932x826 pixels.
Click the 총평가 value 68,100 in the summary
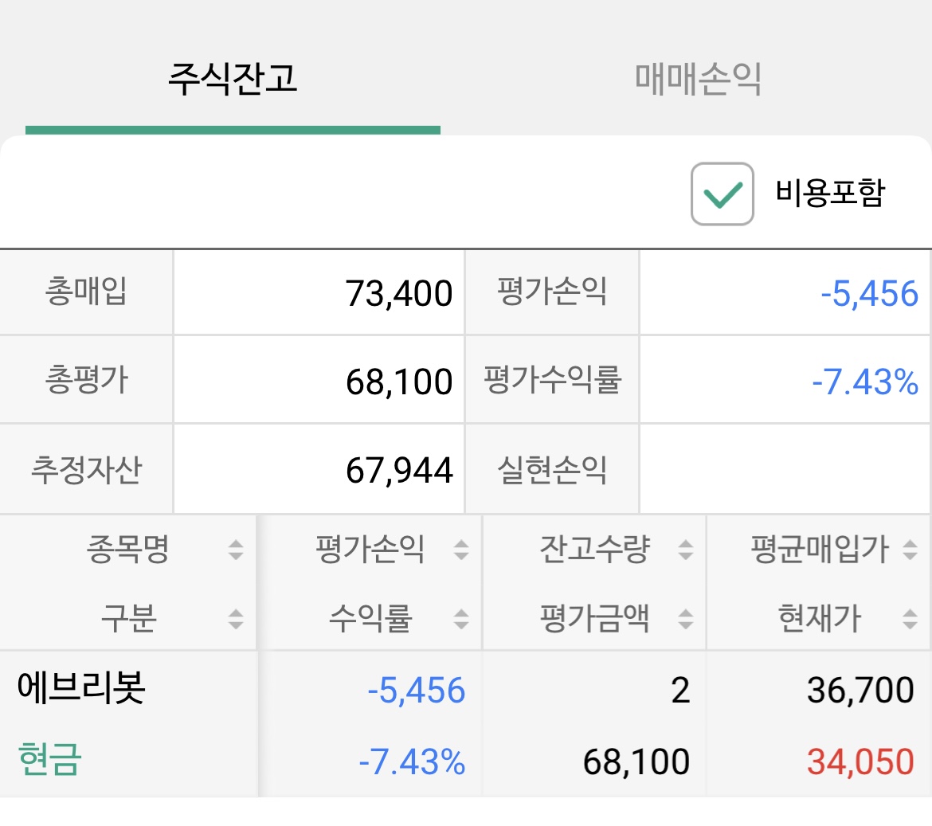(399, 382)
